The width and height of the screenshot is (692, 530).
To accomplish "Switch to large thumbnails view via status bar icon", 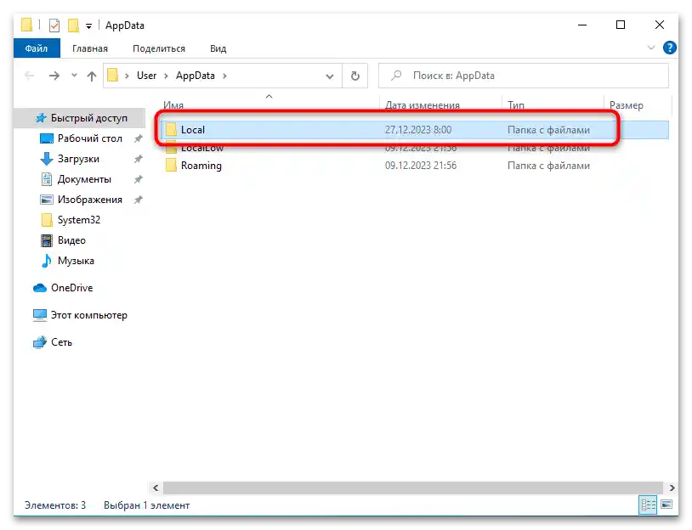I will tap(666, 505).
